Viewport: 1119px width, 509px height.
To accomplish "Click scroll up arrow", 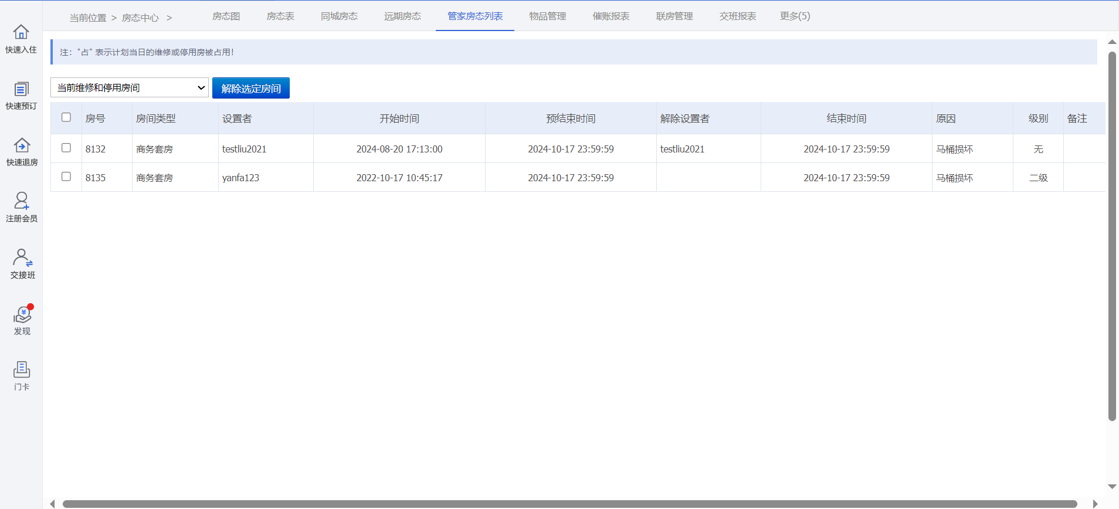I will [1112, 42].
